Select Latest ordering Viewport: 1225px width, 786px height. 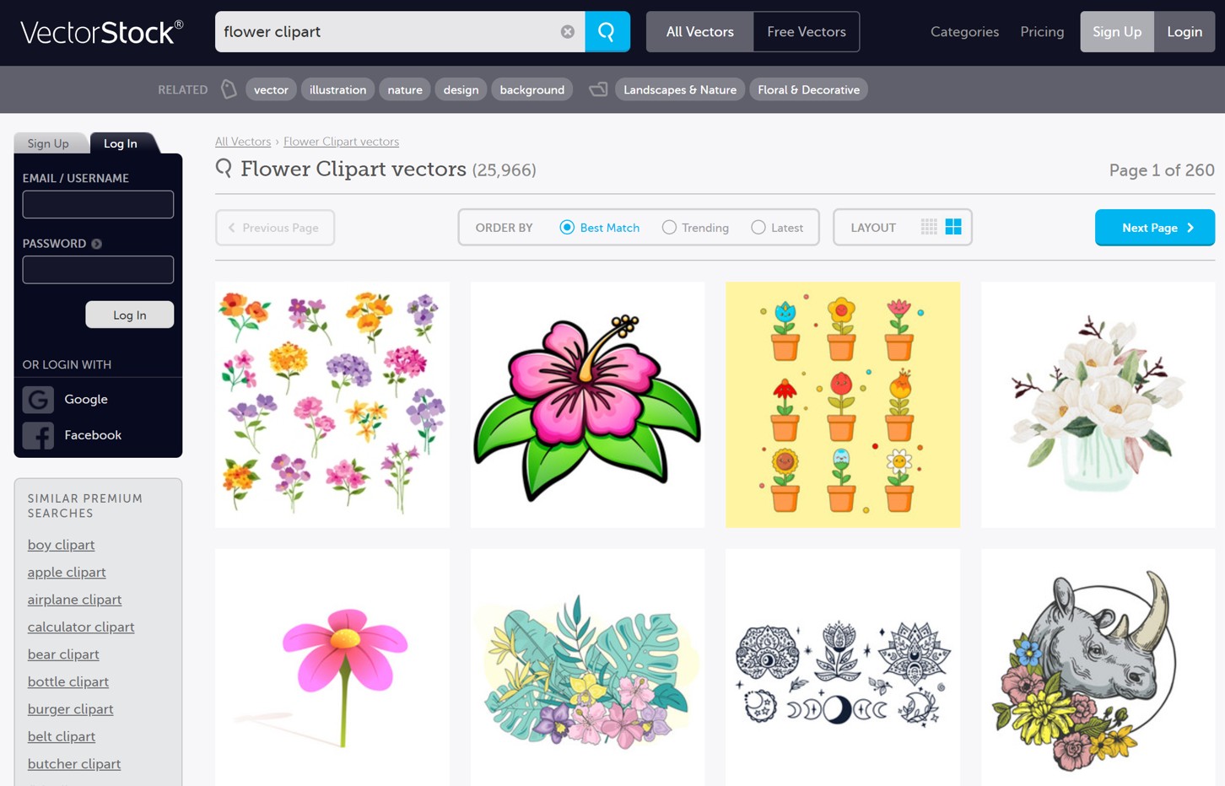[777, 228]
